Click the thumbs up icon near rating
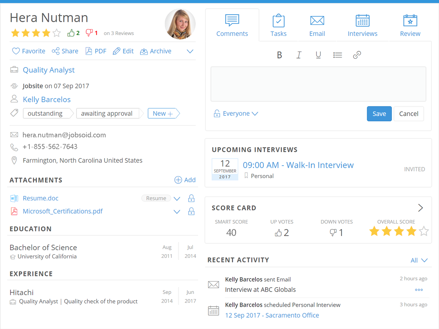439x329 pixels. coord(71,33)
